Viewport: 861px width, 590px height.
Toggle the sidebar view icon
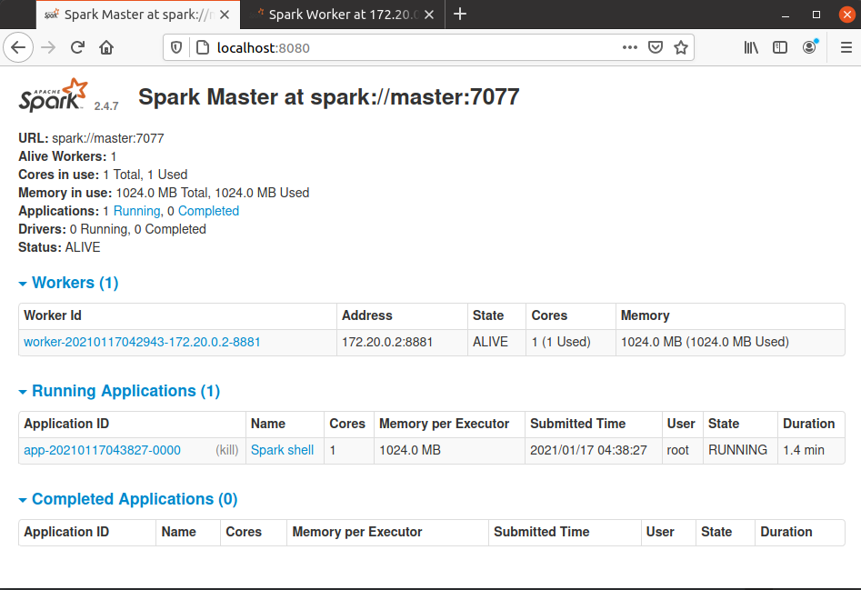(x=780, y=48)
